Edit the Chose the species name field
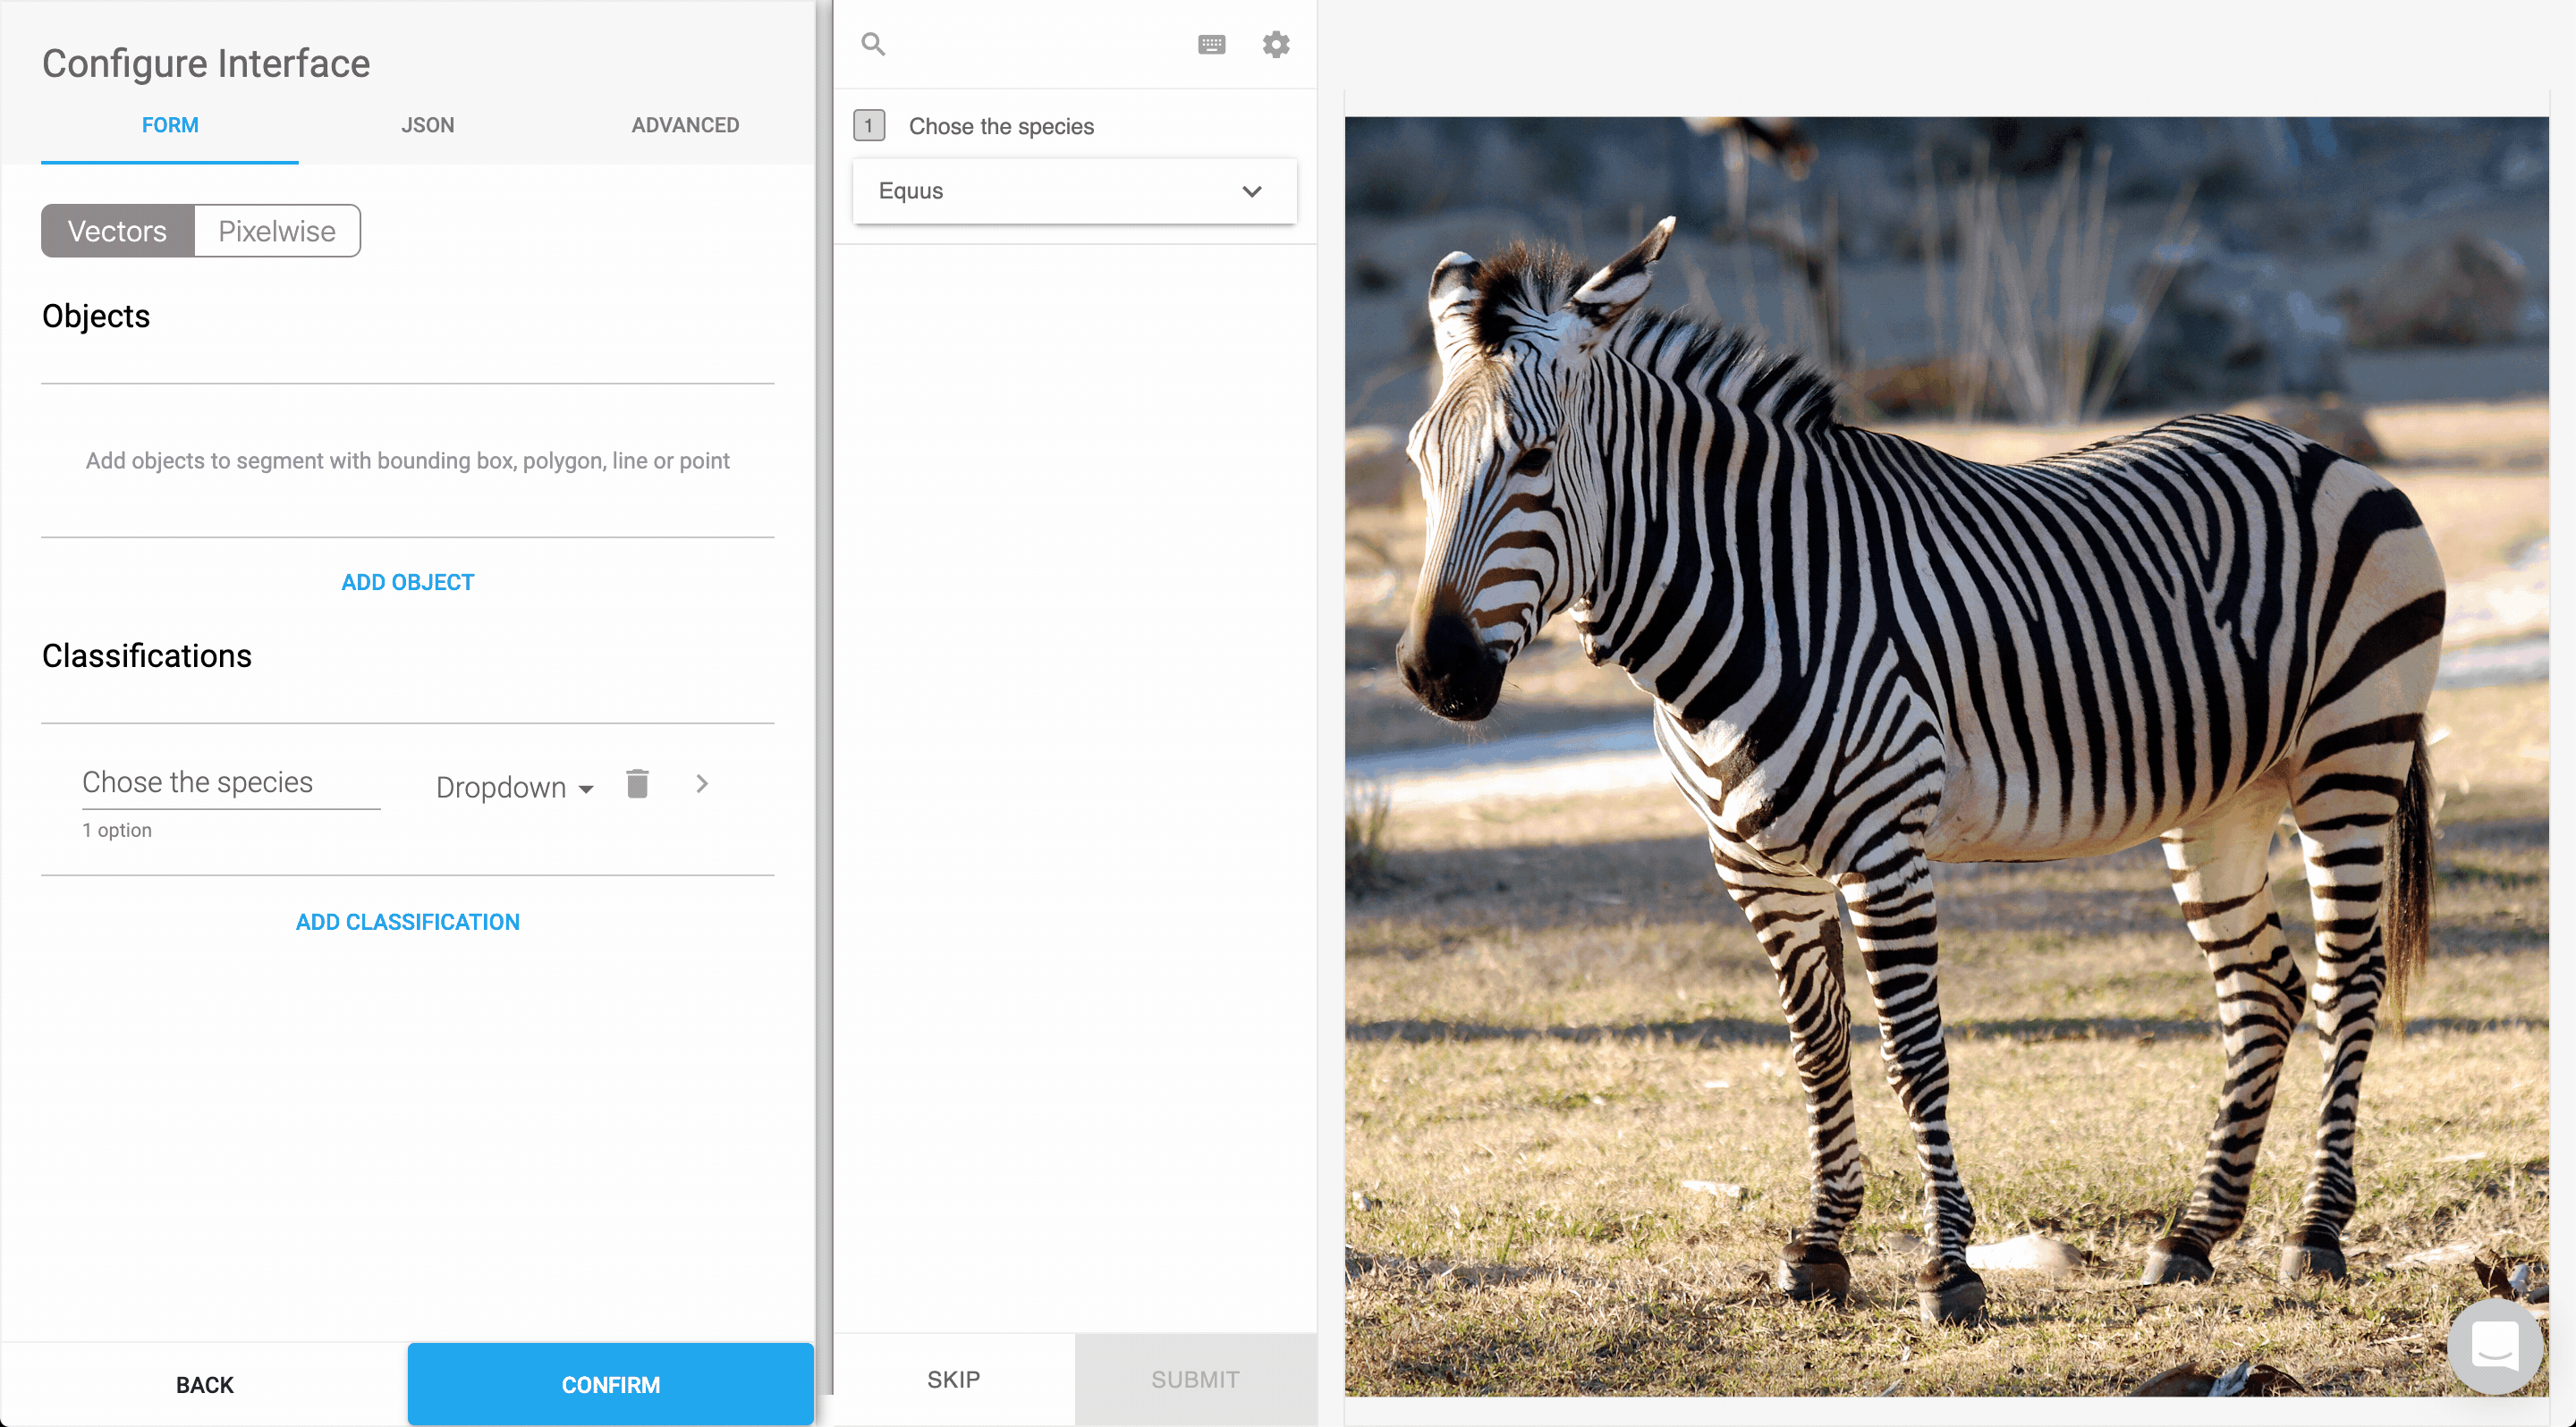Image resolution: width=2576 pixels, height=1427 pixels. click(x=231, y=782)
